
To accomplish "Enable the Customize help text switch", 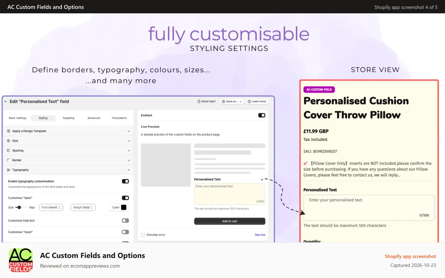I will (x=125, y=221).
